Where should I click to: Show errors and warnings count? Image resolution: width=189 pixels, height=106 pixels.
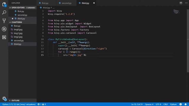point(42,104)
